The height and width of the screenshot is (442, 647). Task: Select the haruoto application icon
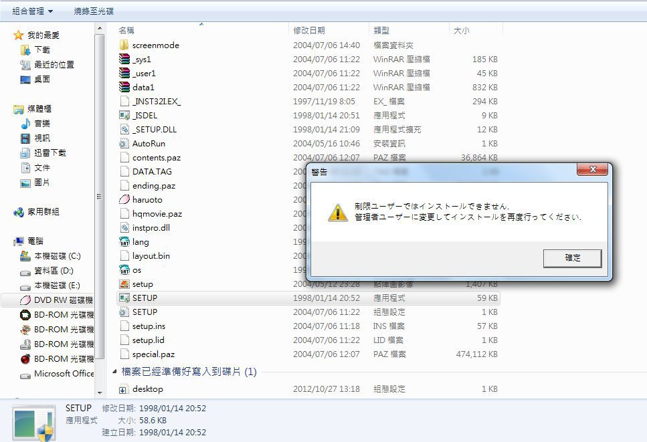pyautogui.click(x=124, y=199)
